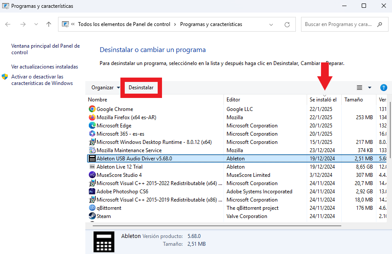Click the Microsoft Edge program icon
The height and width of the screenshot is (254, 392).
pos(92,125)
